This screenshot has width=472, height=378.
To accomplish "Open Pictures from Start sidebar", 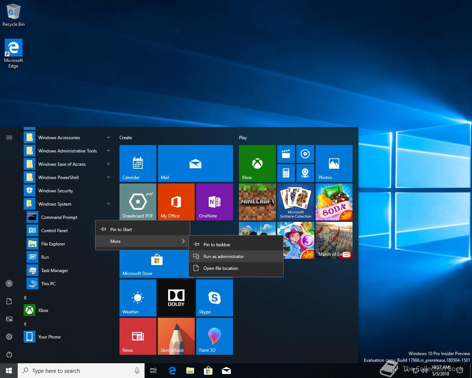I will (9, 319).
